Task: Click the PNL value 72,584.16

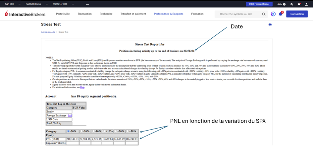Action: click(x=85, y=139)
